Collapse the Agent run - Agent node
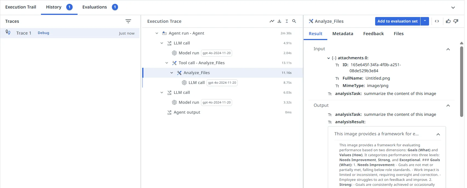The width and height of the screenshot is (467, 188). 157,33
